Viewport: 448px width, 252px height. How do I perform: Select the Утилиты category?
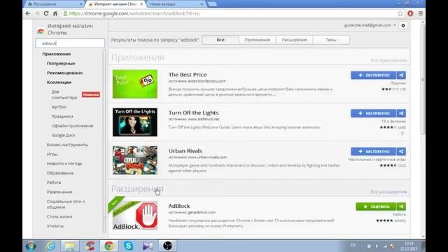click(x=55, y=226)
